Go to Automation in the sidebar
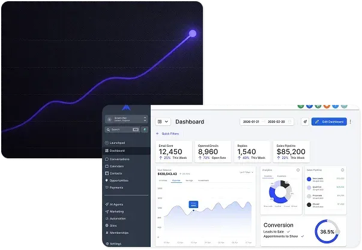 (115, 218)
